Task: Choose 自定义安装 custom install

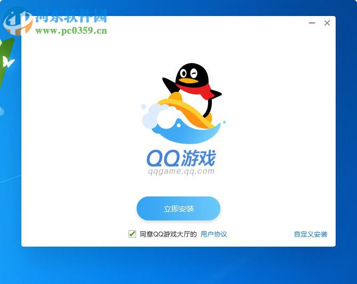Action: 311,234
